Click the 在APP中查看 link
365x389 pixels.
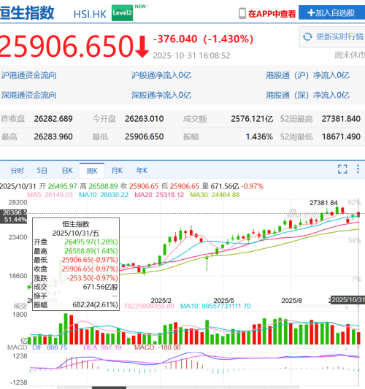[272, 14]
